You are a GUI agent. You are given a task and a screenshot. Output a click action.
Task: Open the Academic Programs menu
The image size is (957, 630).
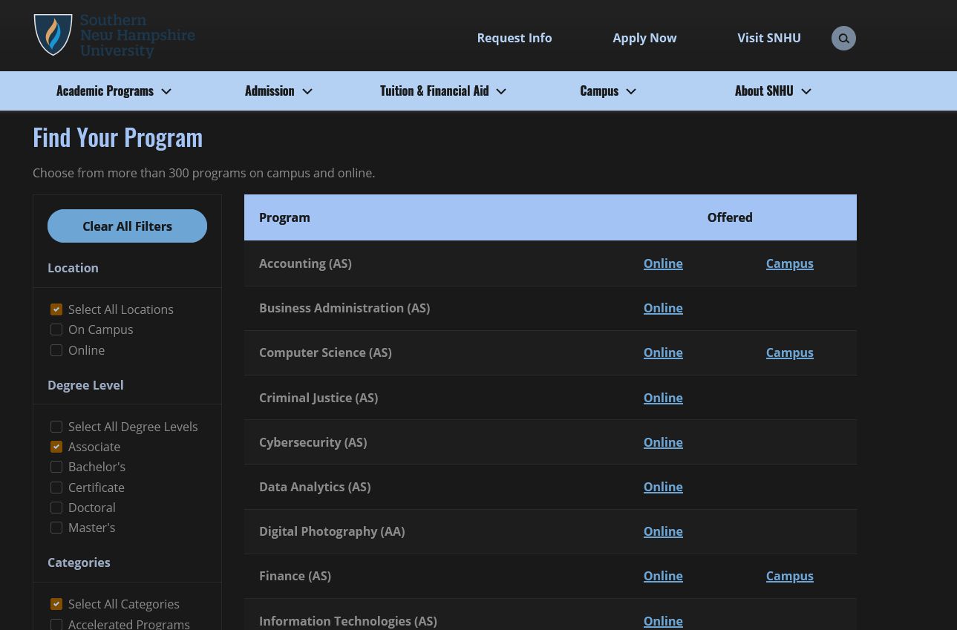[105, 91]
